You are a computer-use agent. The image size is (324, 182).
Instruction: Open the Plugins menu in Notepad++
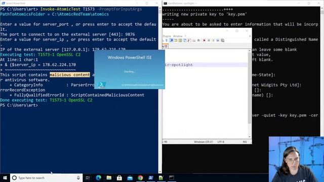(167, 36)
